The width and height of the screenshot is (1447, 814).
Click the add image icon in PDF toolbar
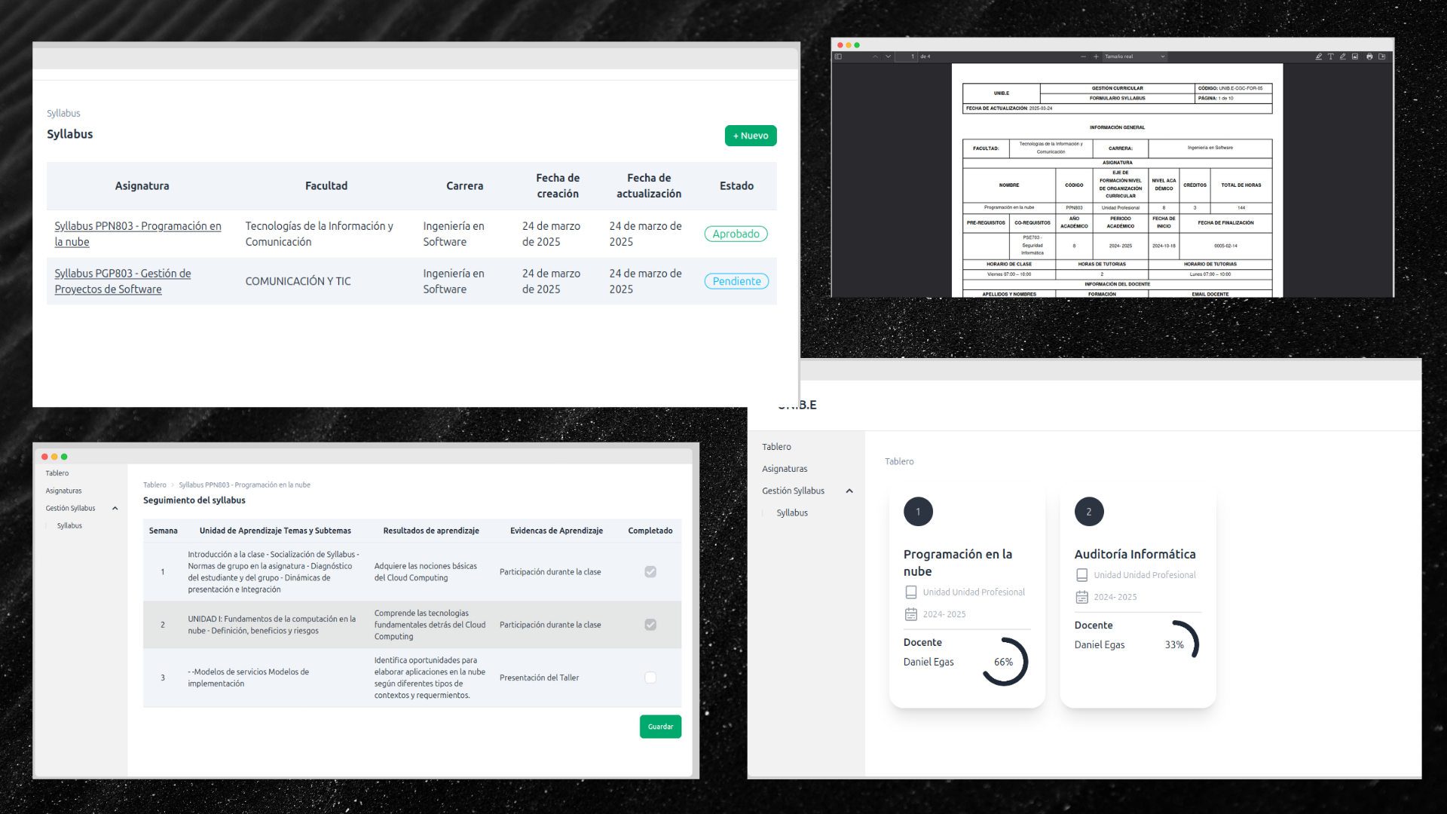coord(1355,57)
